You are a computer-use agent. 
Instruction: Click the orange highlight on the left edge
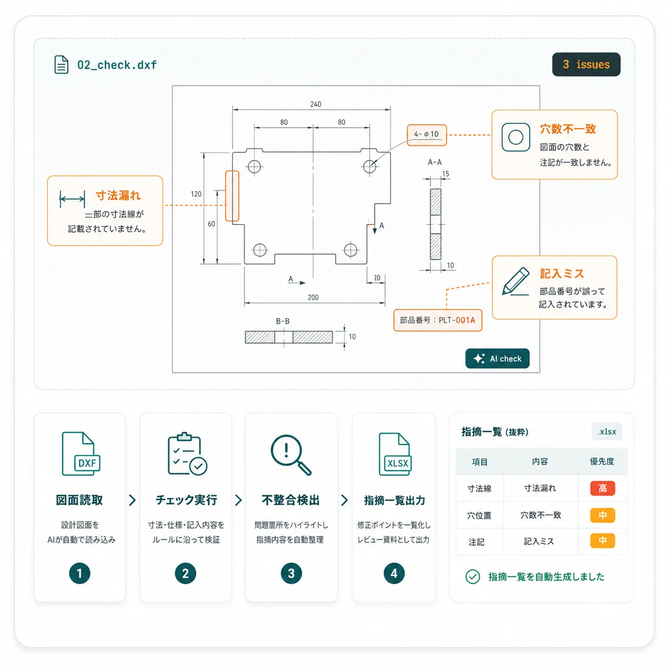coord(232,196)
